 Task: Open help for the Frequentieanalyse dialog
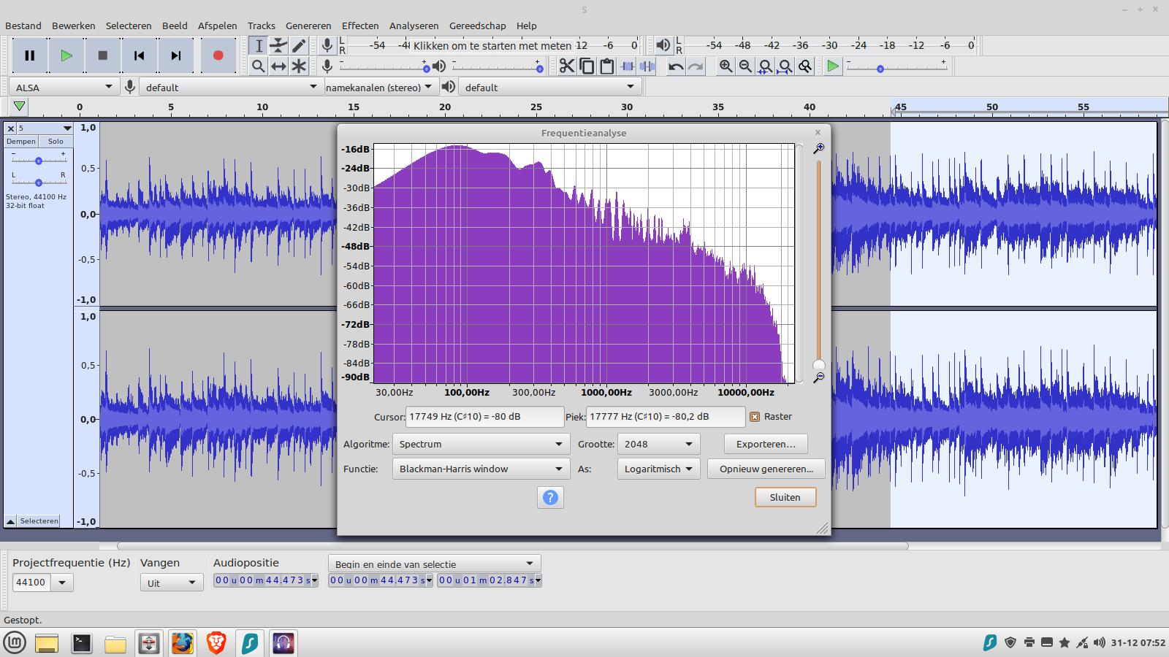pos(550,497)
